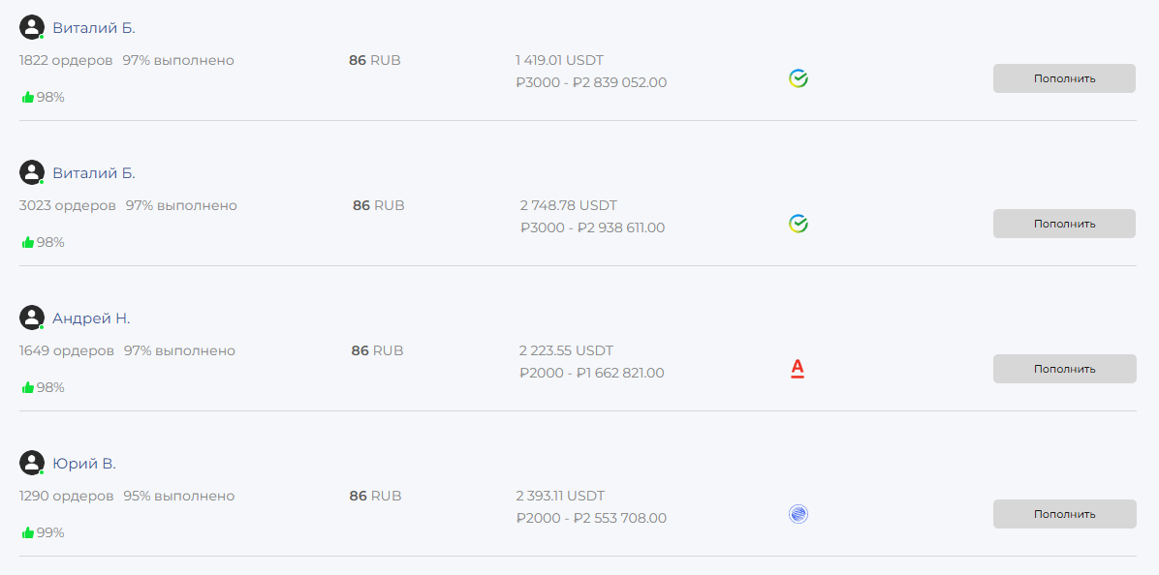Open Виталий Б. name above 1822 ордеров
The image size is (1159, 575).
coord(94,28)
